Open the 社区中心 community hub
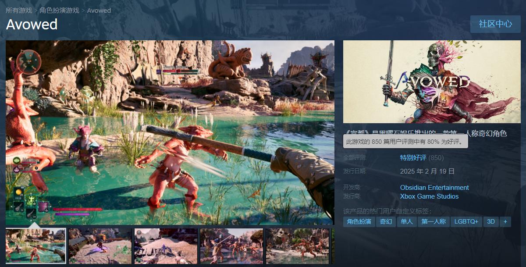The width and height of the screenshot is (526, 267). click(x=495, y=24)
